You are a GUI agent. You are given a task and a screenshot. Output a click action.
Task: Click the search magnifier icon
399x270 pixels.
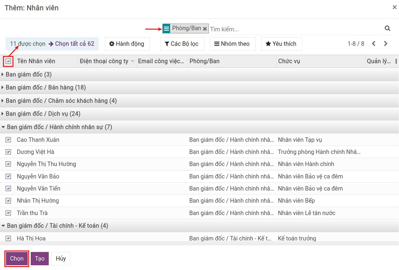pos(387,28)
